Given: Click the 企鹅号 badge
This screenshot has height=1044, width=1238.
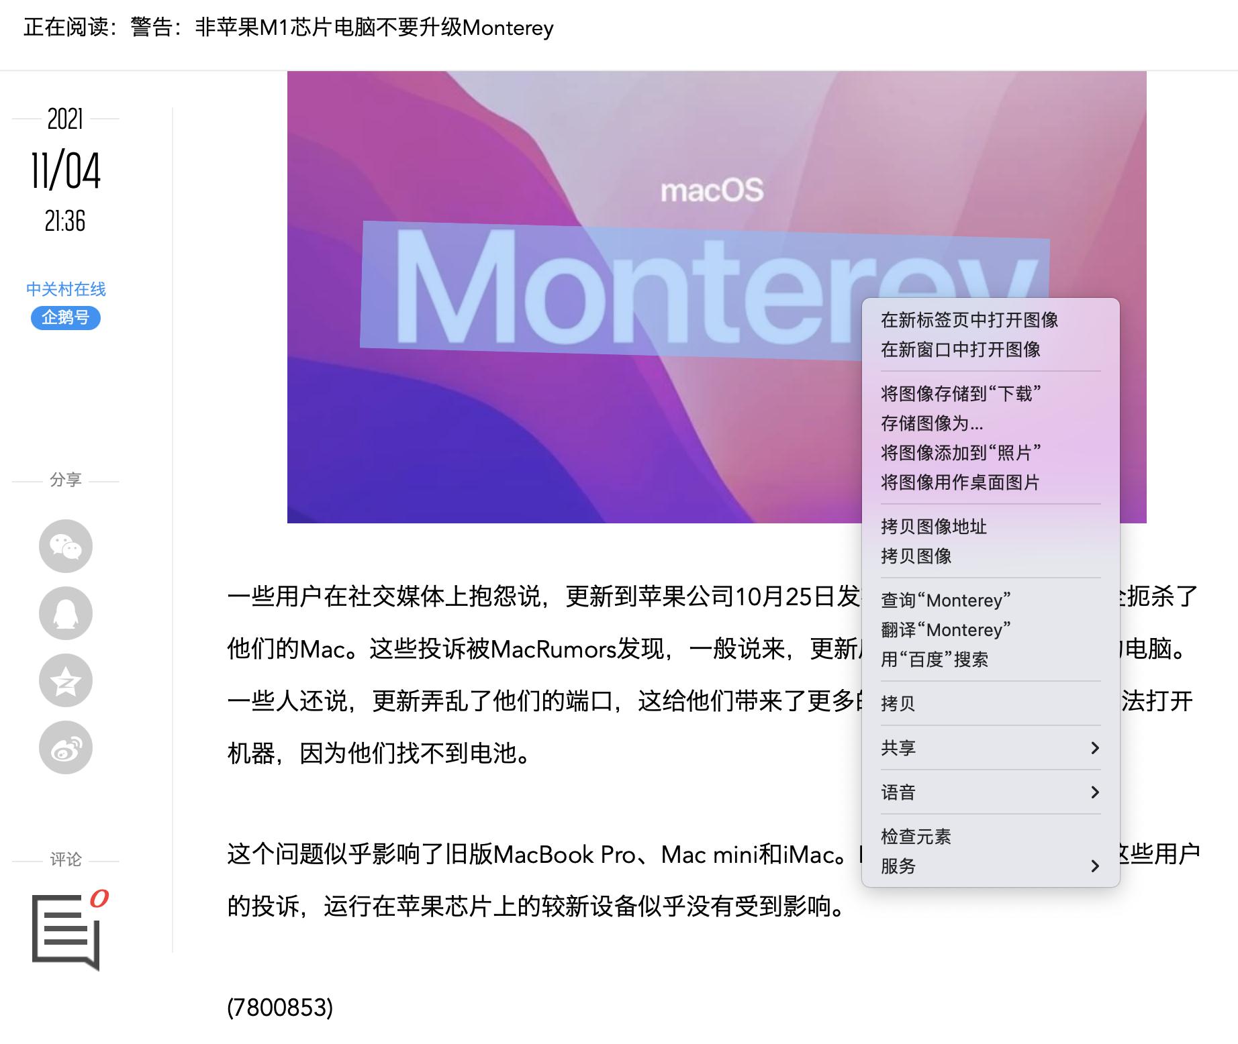Looking at the screenshot, I should pos(65,319).
